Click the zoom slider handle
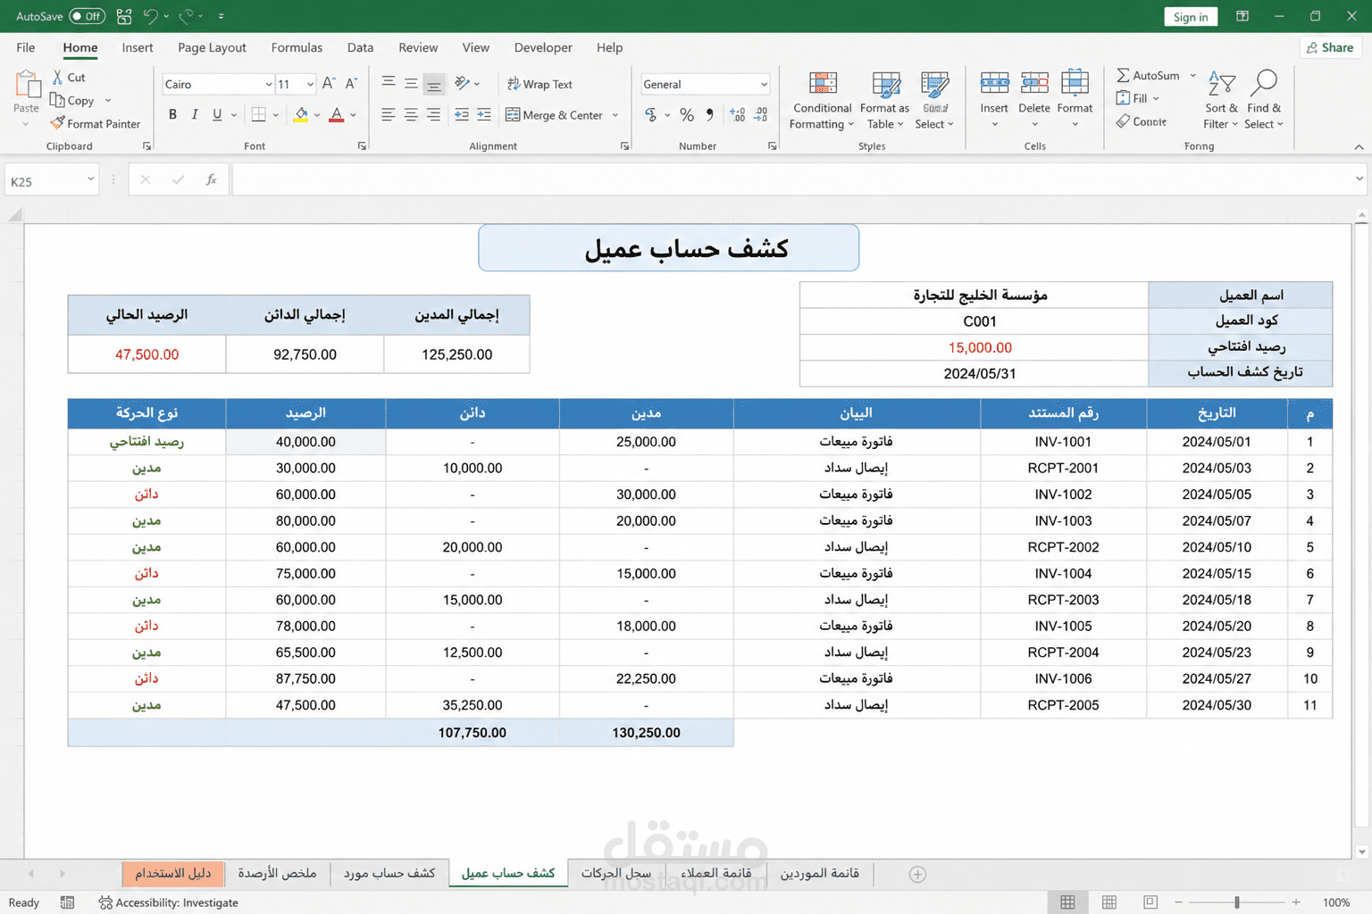1372x914 pixels. pyautogui.click(x=1237, y=902)
